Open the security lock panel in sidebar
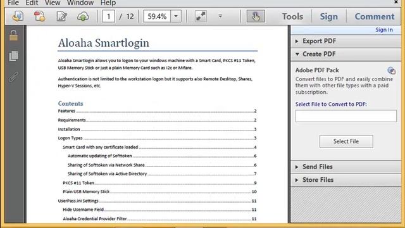The height and width of the screenshot is (228, 405). [x=14, y=35]
